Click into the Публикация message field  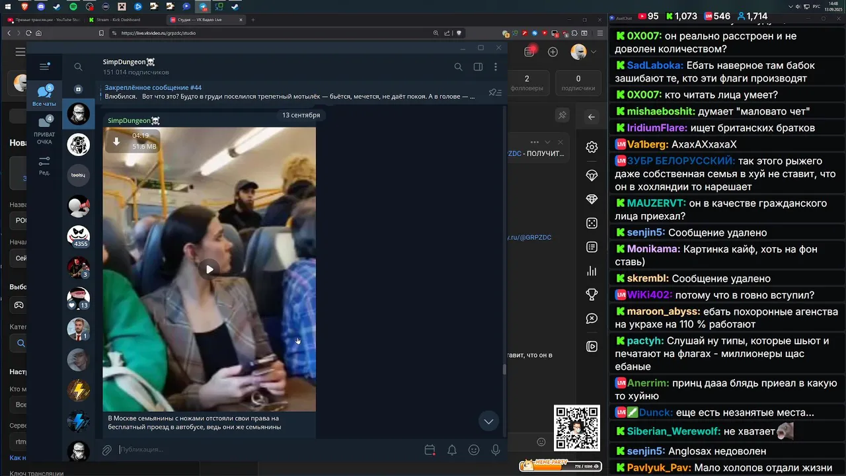coord(268,450)
